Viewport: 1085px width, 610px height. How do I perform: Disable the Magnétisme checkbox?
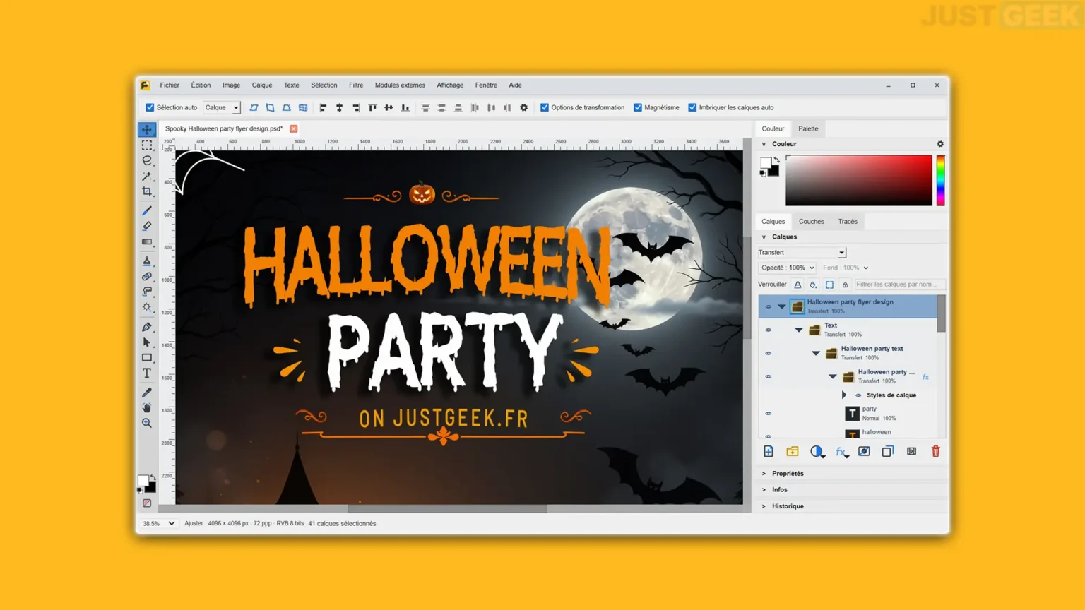point(638,107)
